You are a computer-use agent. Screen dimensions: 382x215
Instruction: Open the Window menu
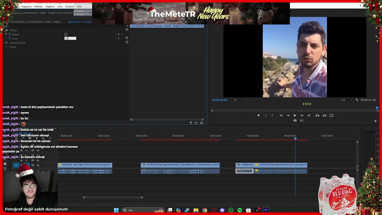point(70,6)
